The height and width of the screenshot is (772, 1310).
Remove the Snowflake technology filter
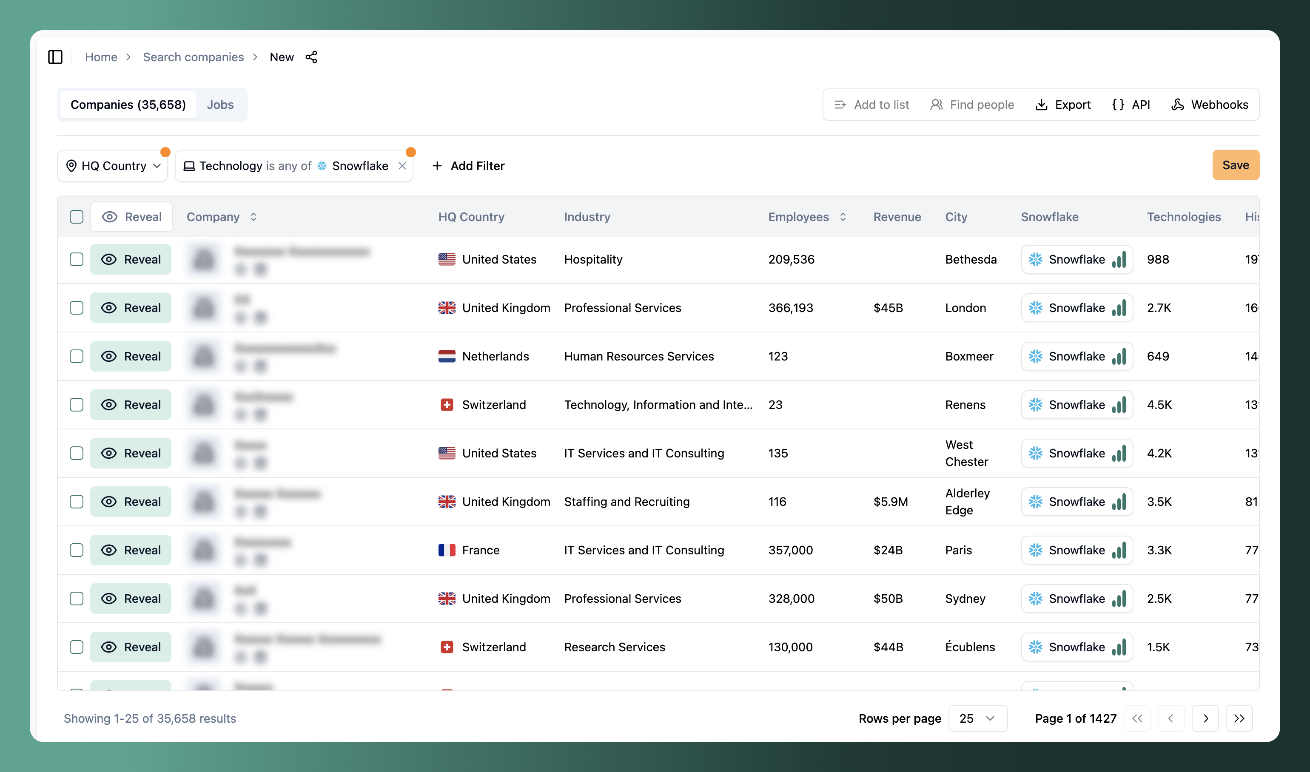(402, 165)
